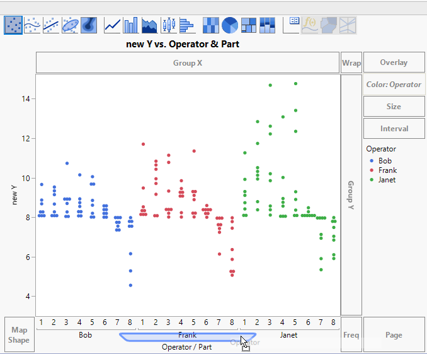Click the Overlay drop zone
Viewport: 427px width, 354px height.
click(x=394, y=63)
